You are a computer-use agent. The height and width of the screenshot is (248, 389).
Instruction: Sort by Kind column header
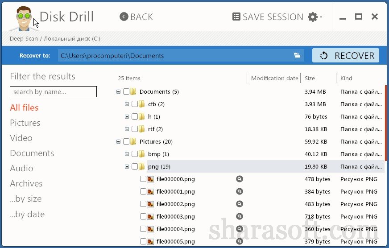346,79
